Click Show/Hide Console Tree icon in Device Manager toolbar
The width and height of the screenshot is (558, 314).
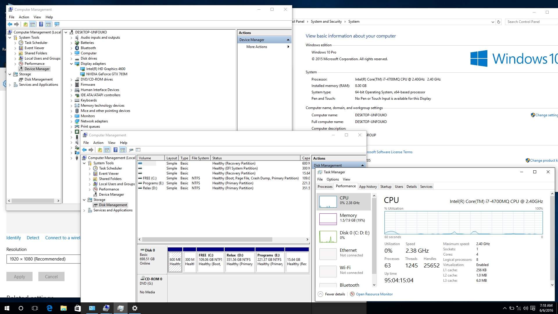(x=33, y=24)
